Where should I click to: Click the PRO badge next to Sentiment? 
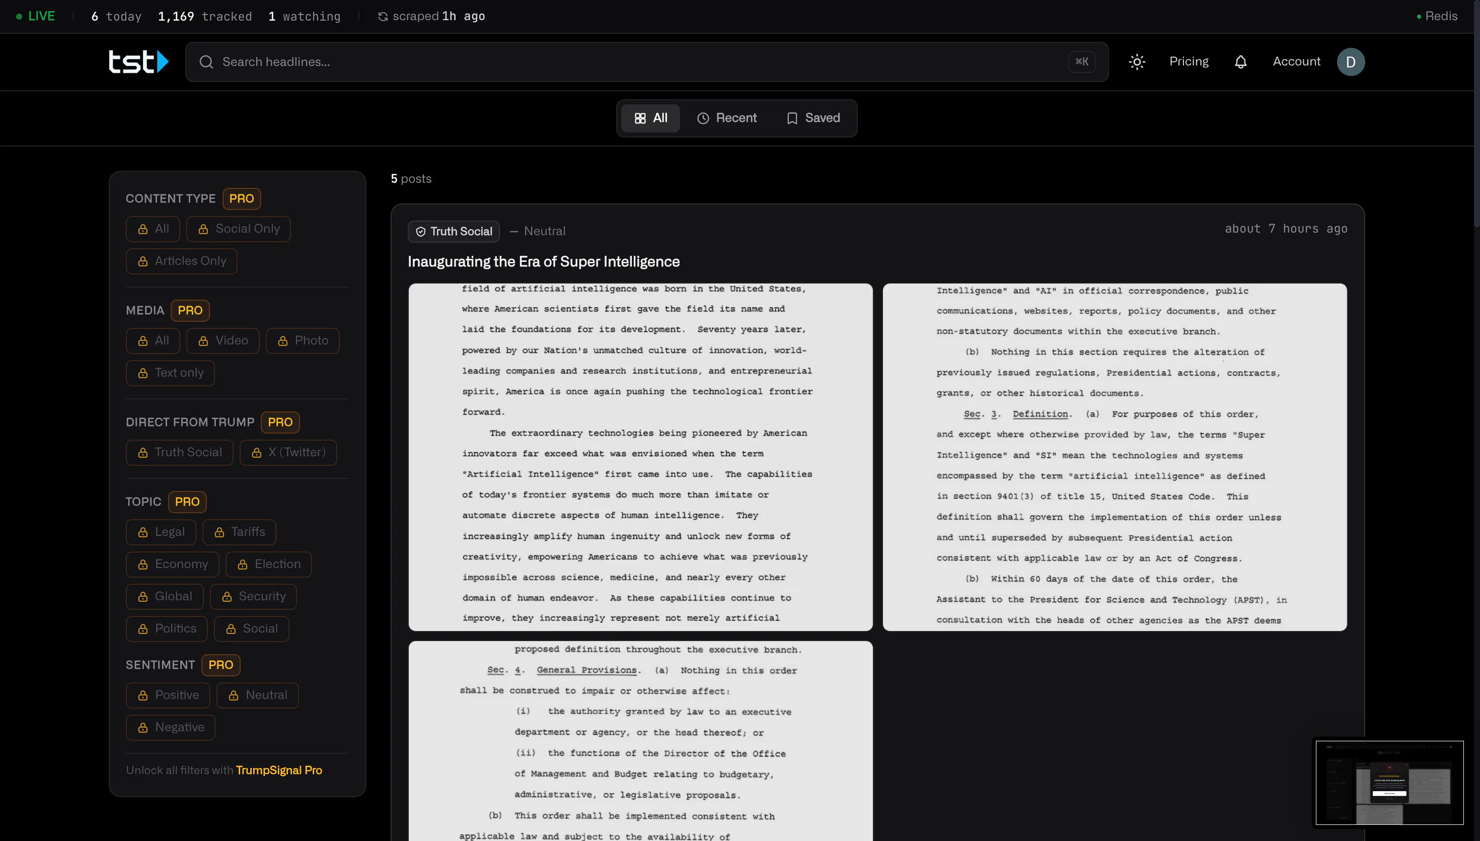coord(220,665)
